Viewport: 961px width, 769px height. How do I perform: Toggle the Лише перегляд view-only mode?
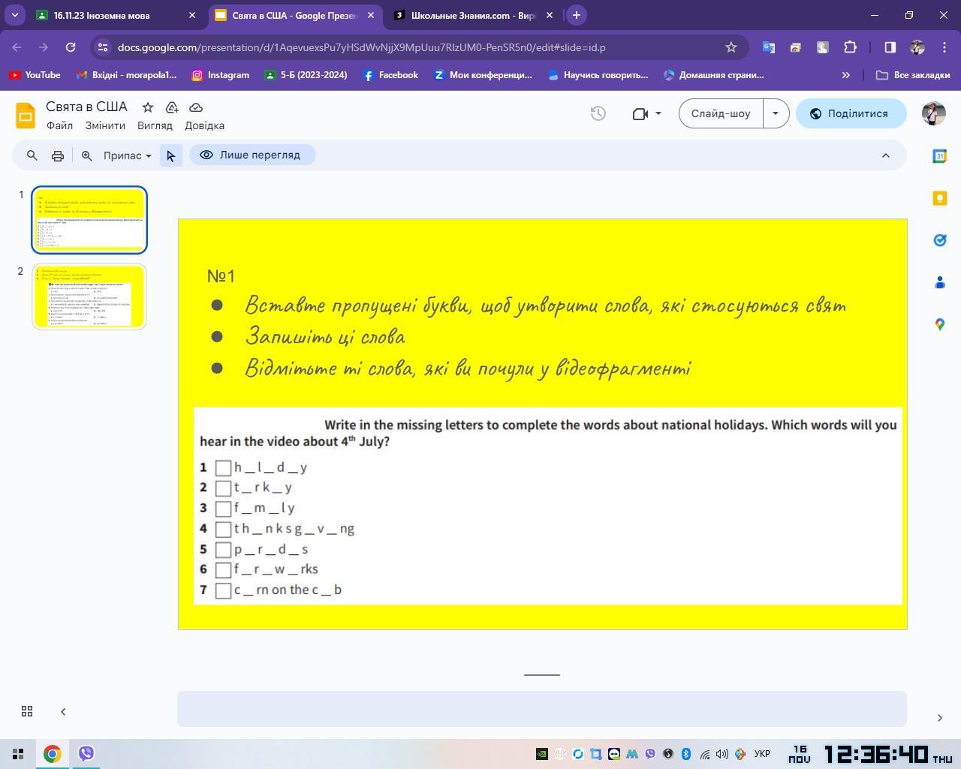coord(252,155)
